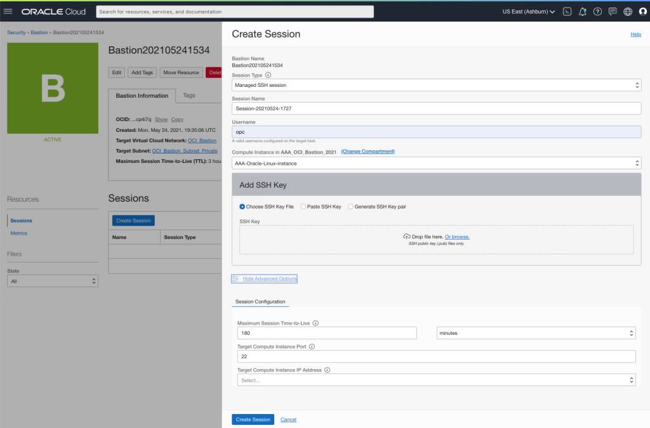Open the Cloud Shell terminal icon
Viewport: 650px width, 428px height.
(567, 11)
